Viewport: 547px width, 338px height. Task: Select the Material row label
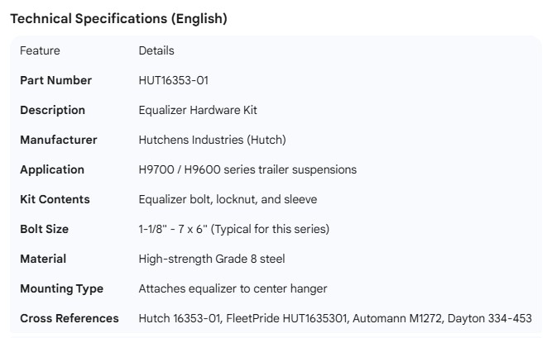pos(42,259)
